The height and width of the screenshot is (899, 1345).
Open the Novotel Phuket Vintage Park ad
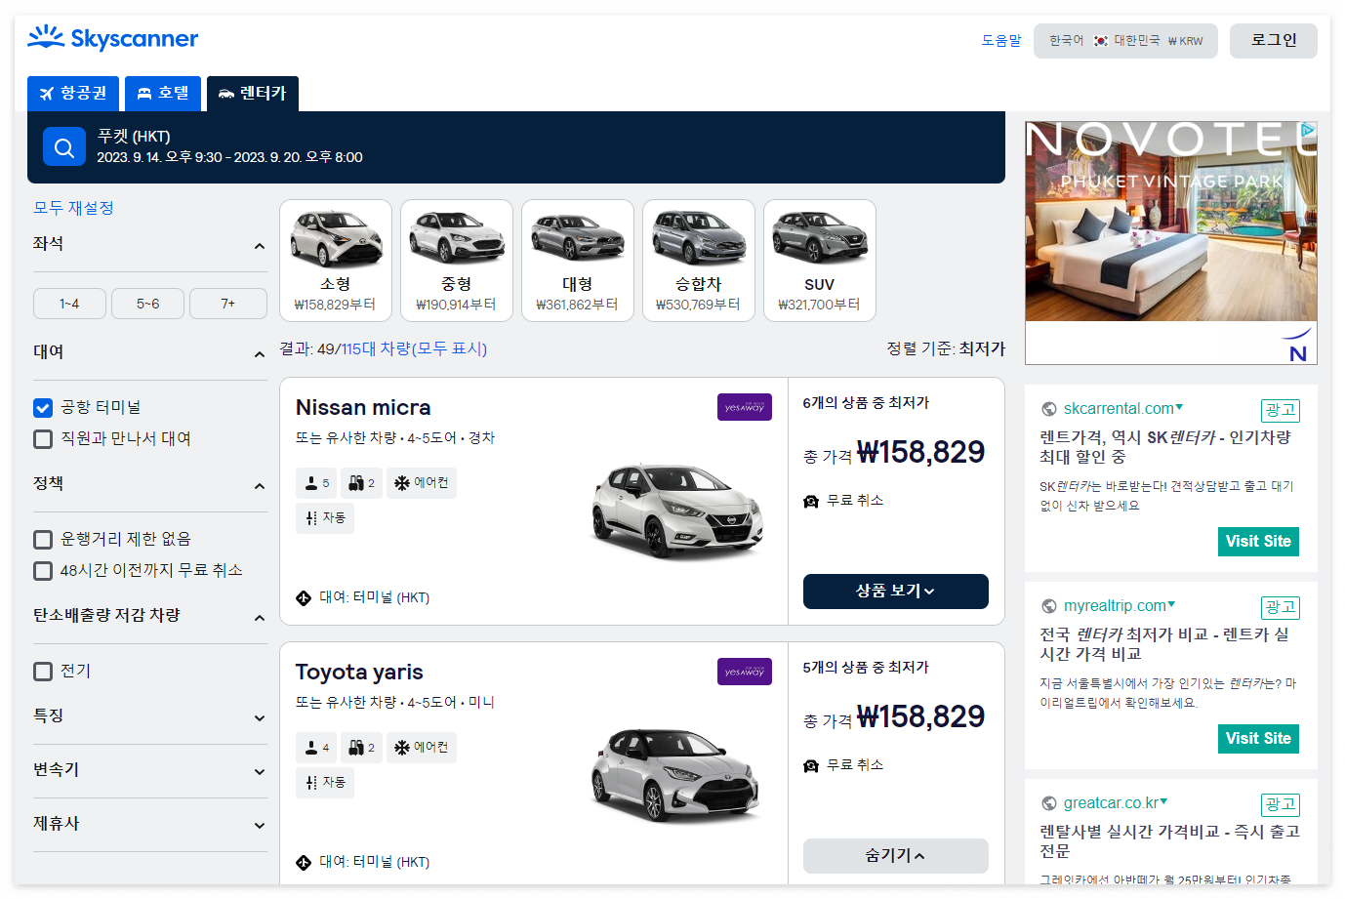1171,243
